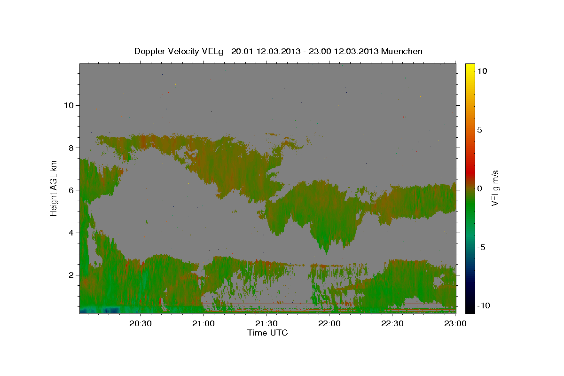The image size is (564, 376).
Task: Click the height tick label 8
Action: pyautogui.click(x=71, y=148)
